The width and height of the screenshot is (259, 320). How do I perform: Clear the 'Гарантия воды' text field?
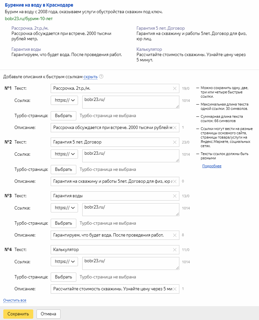point(175,196)
